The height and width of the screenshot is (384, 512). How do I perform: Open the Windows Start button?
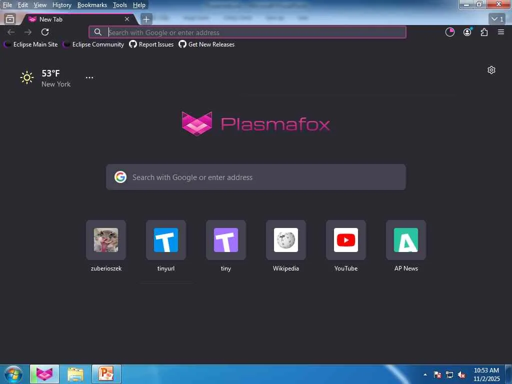coord(13,374)
